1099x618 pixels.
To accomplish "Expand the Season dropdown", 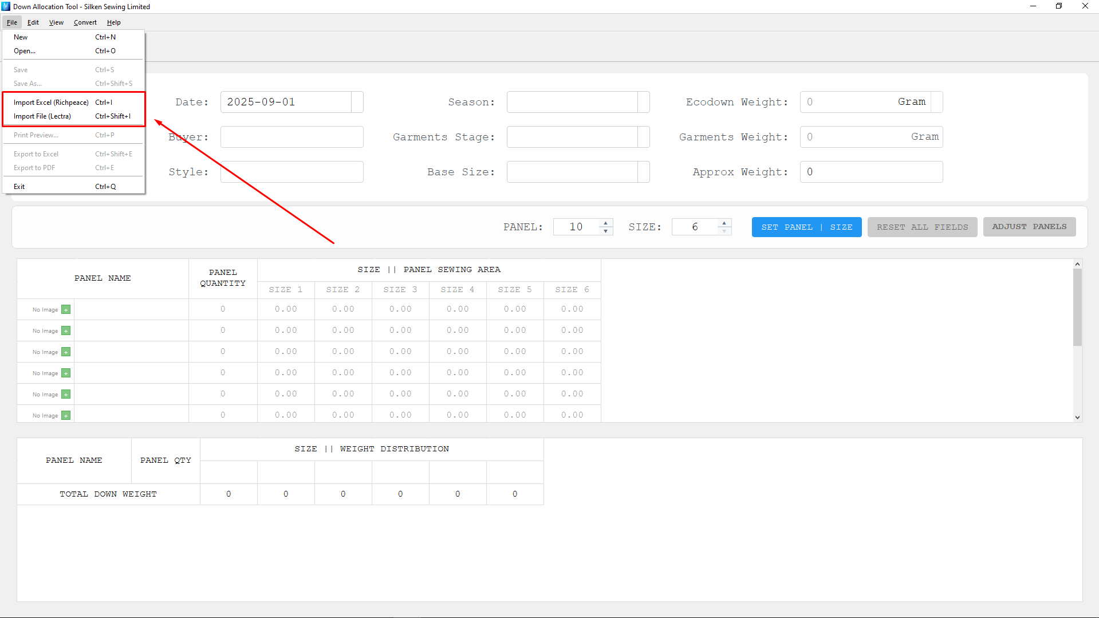I will (x=644, y=103).
